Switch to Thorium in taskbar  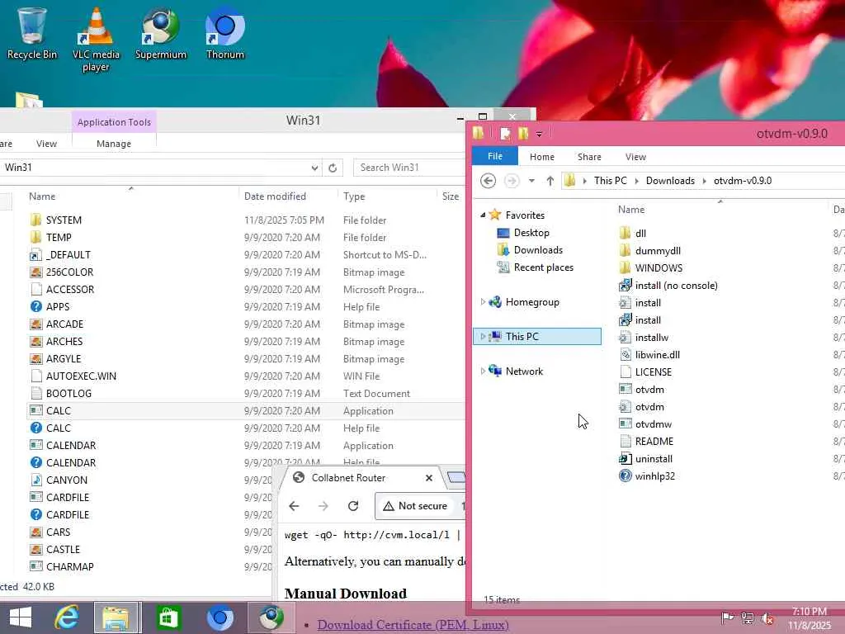pos(220,617)
